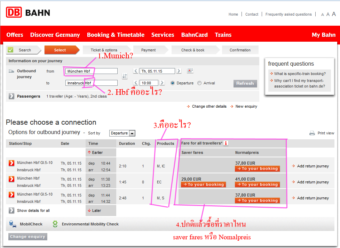The width and height of the screenshot is (340, 248).
Task: Move to later time arrow beside 10:00
Action: point(162,83)
